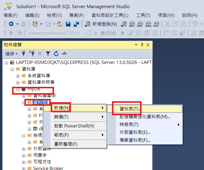The height and width of the screenshot is (170, 204).
Task: Click the activity monitor pulse icon
Action: (x=64, y=54)
